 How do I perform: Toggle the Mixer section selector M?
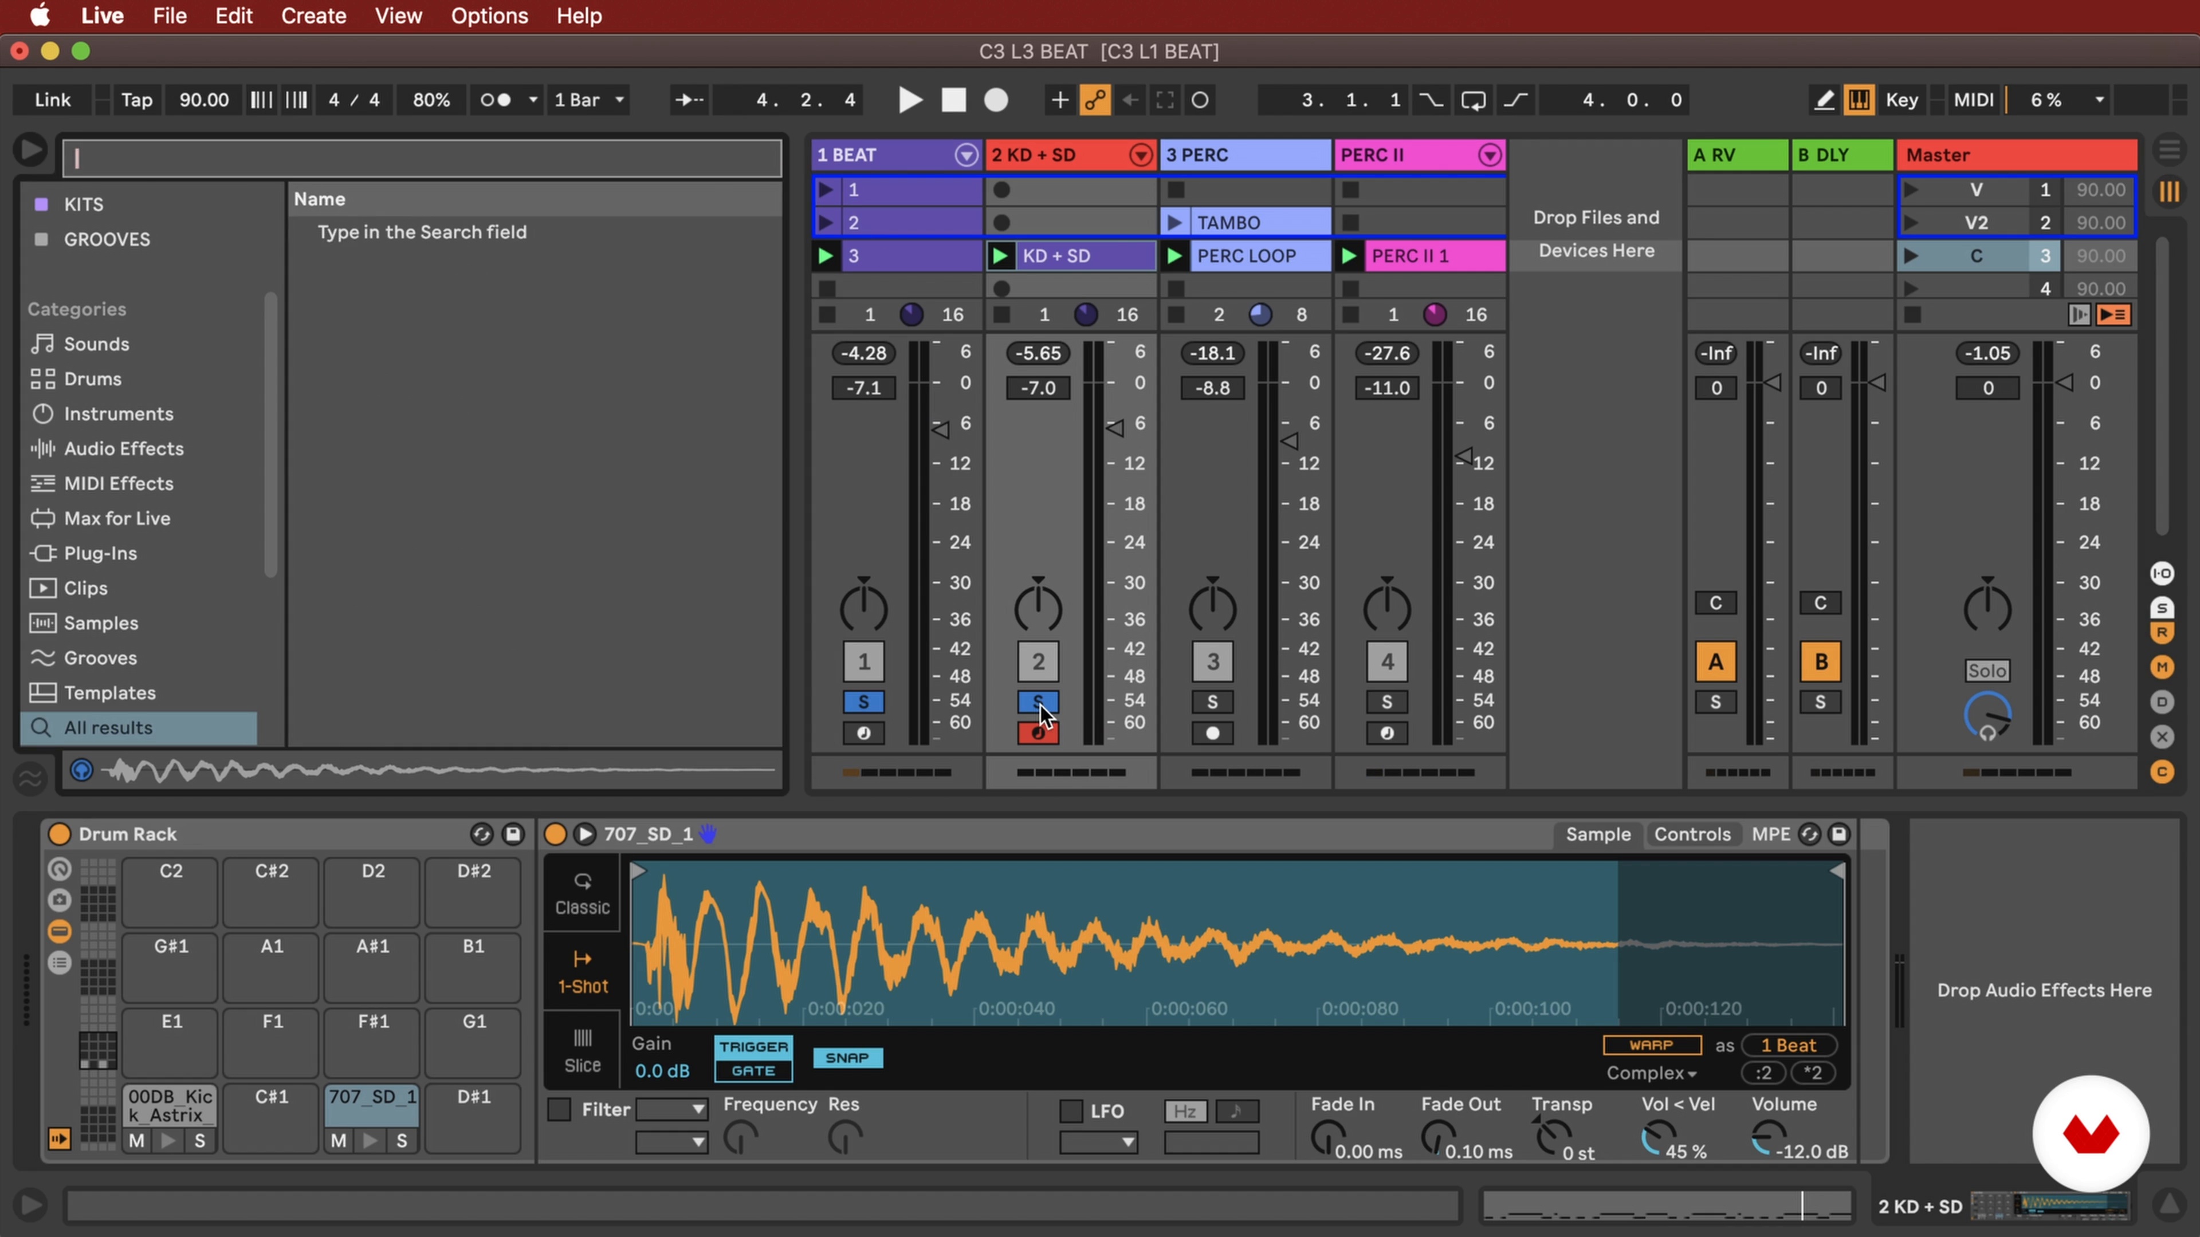(x=2162, y=667)
